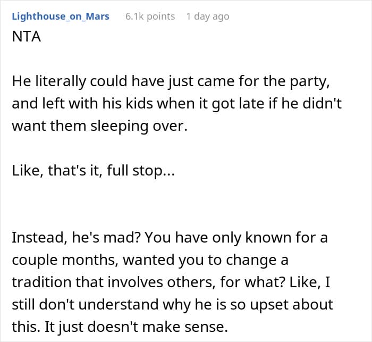372x342 pixels.
Task: Click the word "upset" in the comment
Action: click(281, 305)
